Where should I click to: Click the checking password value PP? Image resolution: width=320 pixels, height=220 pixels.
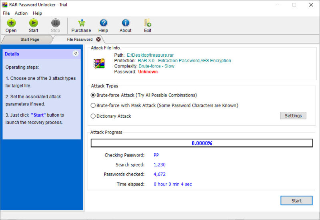pyautogui.click(x=156, y=155)
